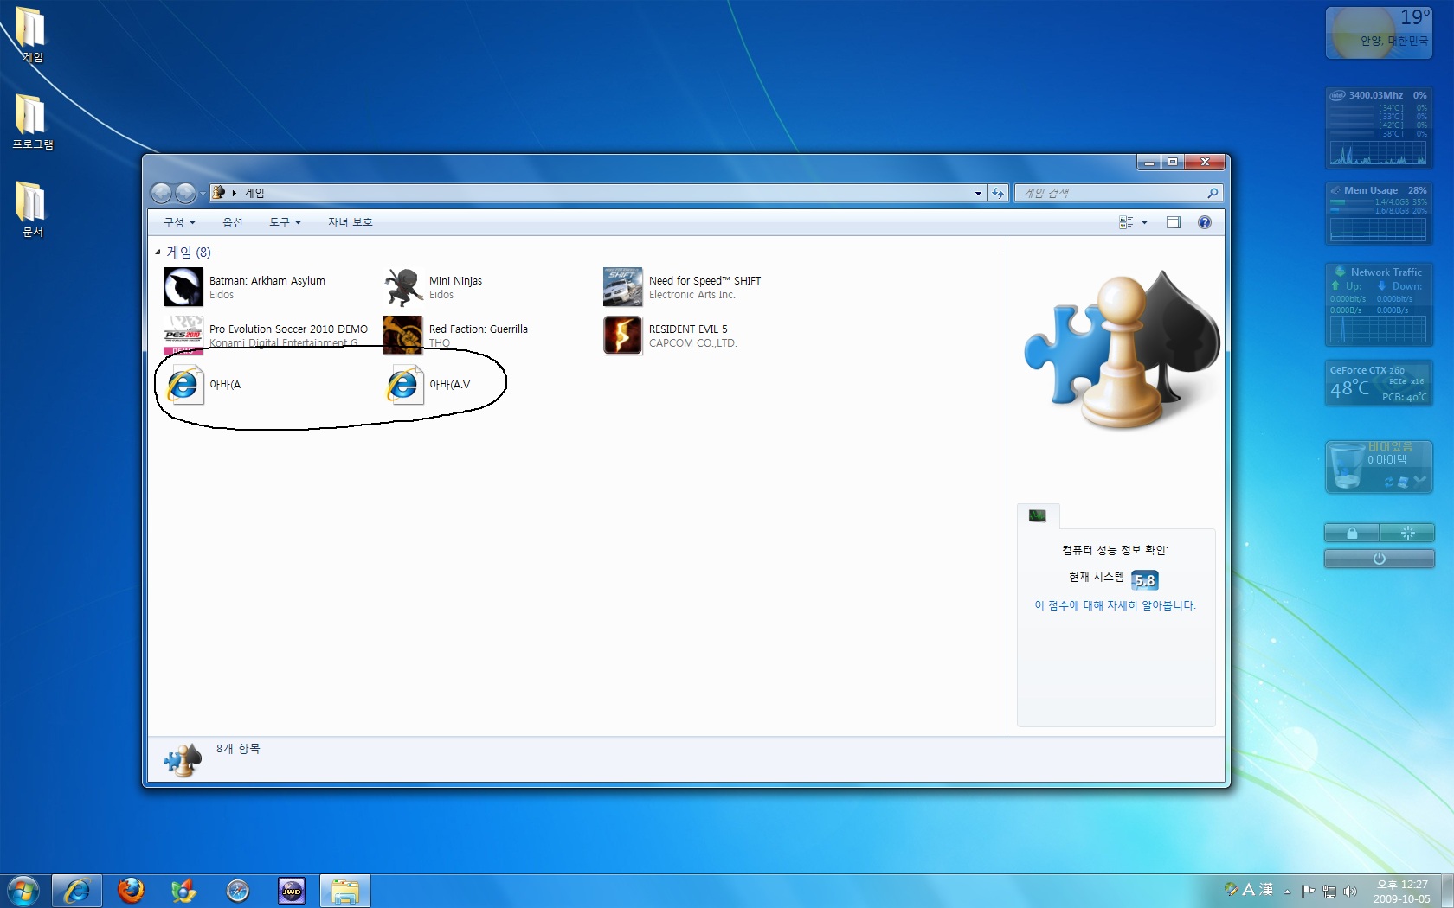
Task: Open Windows Live Messenger taskbar icon
Action: [183, 891]
